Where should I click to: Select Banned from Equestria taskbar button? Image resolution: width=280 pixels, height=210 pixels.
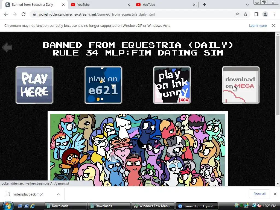point(197,206)
